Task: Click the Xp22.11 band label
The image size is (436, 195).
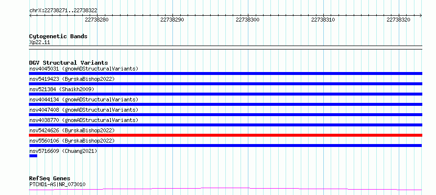Action: point(40,43)
